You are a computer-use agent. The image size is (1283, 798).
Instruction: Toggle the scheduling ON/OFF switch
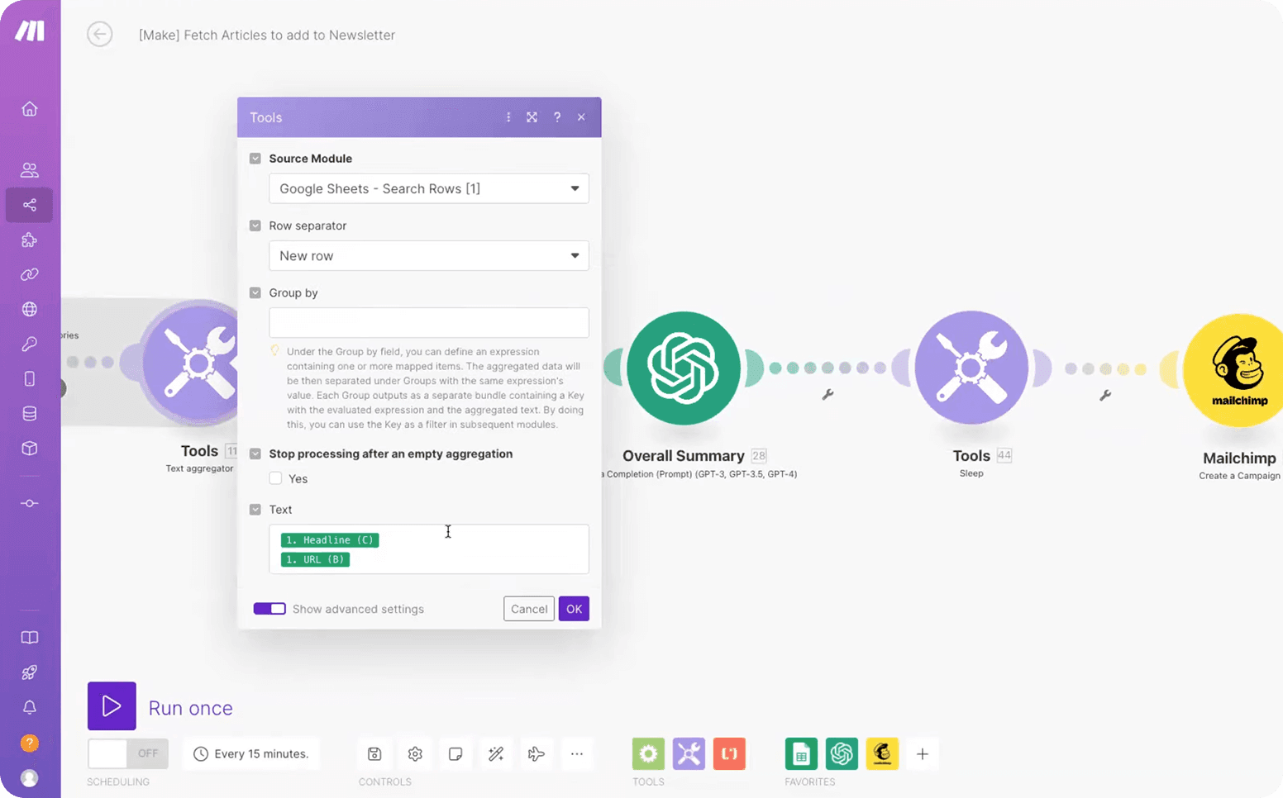point(128,753)
